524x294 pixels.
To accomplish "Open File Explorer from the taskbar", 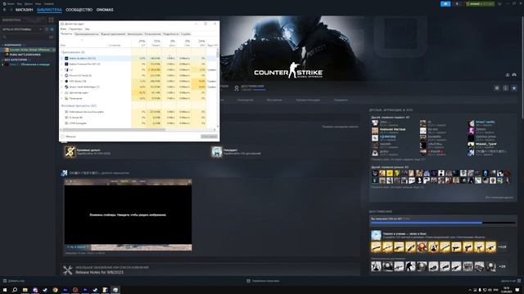I will [25, 290].
